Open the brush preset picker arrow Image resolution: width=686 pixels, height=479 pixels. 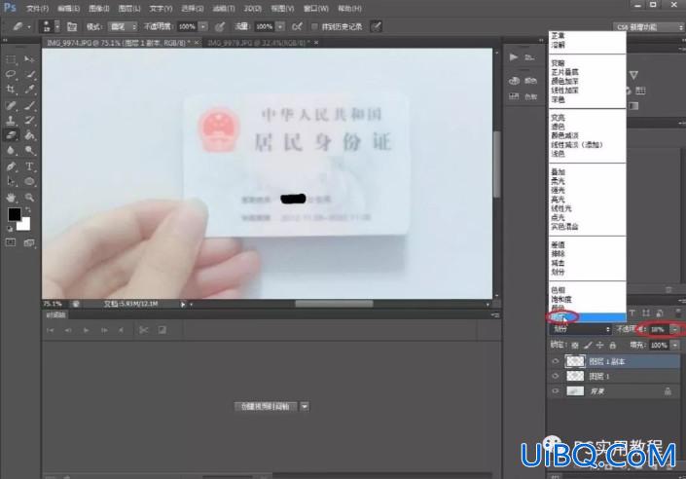57,26
